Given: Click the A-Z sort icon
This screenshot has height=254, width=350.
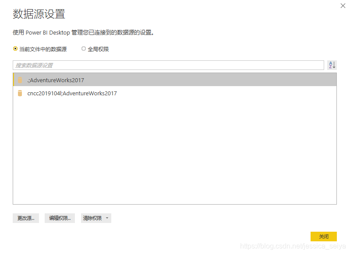Looking at the screenshot, I should (332, 65).
